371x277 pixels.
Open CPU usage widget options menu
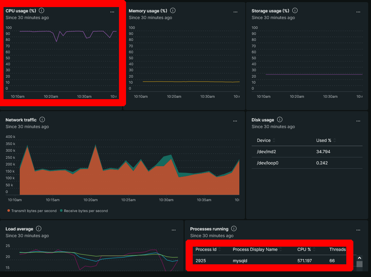[x=112, y=12]
